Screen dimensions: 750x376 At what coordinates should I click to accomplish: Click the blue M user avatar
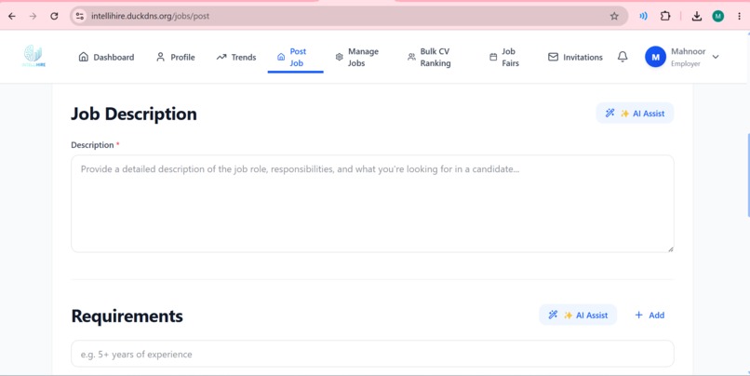coord(655,57)
